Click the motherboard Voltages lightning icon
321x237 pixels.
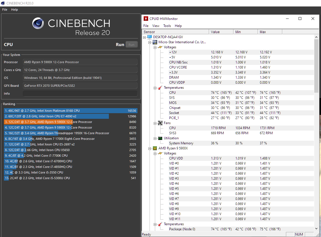point(160,47)
